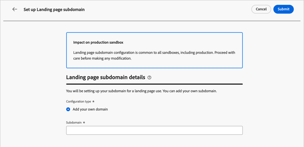Viewport: 304px width, 147px height.
Task: Go back using the left arrow icon
Action: 15,9
